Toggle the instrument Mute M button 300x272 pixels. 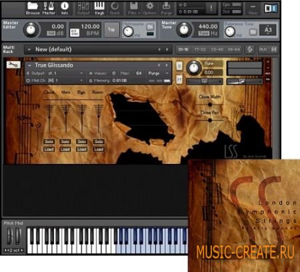click(x=179, y=79)
